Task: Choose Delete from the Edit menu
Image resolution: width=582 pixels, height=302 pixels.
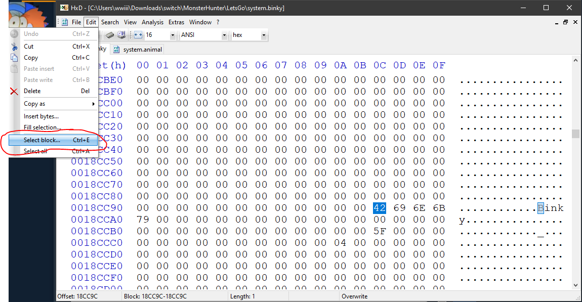Action: tap(53, 91)
